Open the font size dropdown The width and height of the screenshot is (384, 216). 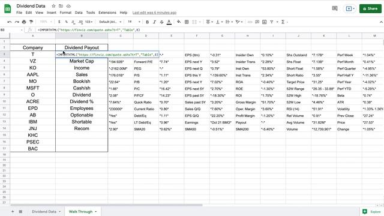point(134,22)
